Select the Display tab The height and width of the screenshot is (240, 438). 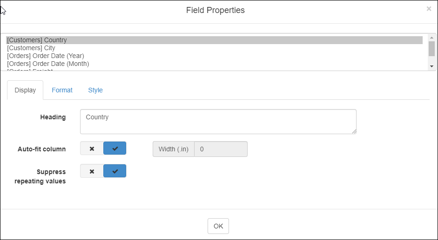[25, 90]
